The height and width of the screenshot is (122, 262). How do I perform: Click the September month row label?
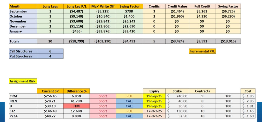(x=23, y=11)
